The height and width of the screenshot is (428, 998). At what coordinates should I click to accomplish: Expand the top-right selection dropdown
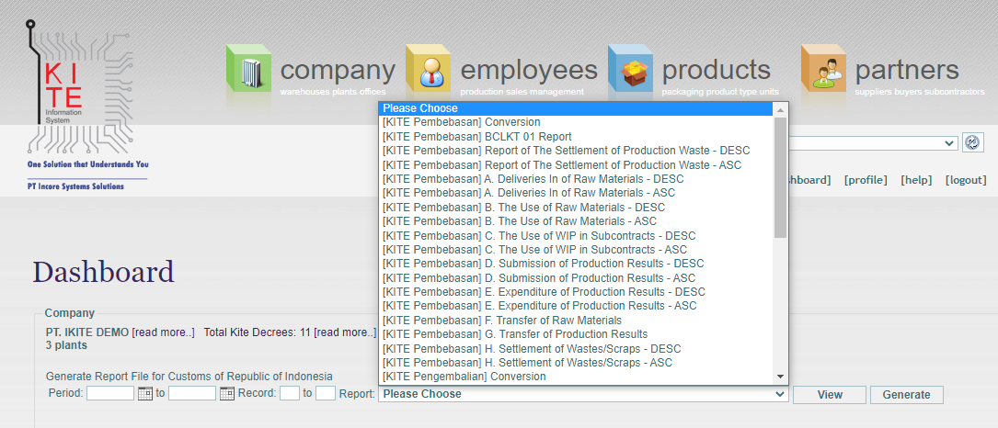click(872, 143)
